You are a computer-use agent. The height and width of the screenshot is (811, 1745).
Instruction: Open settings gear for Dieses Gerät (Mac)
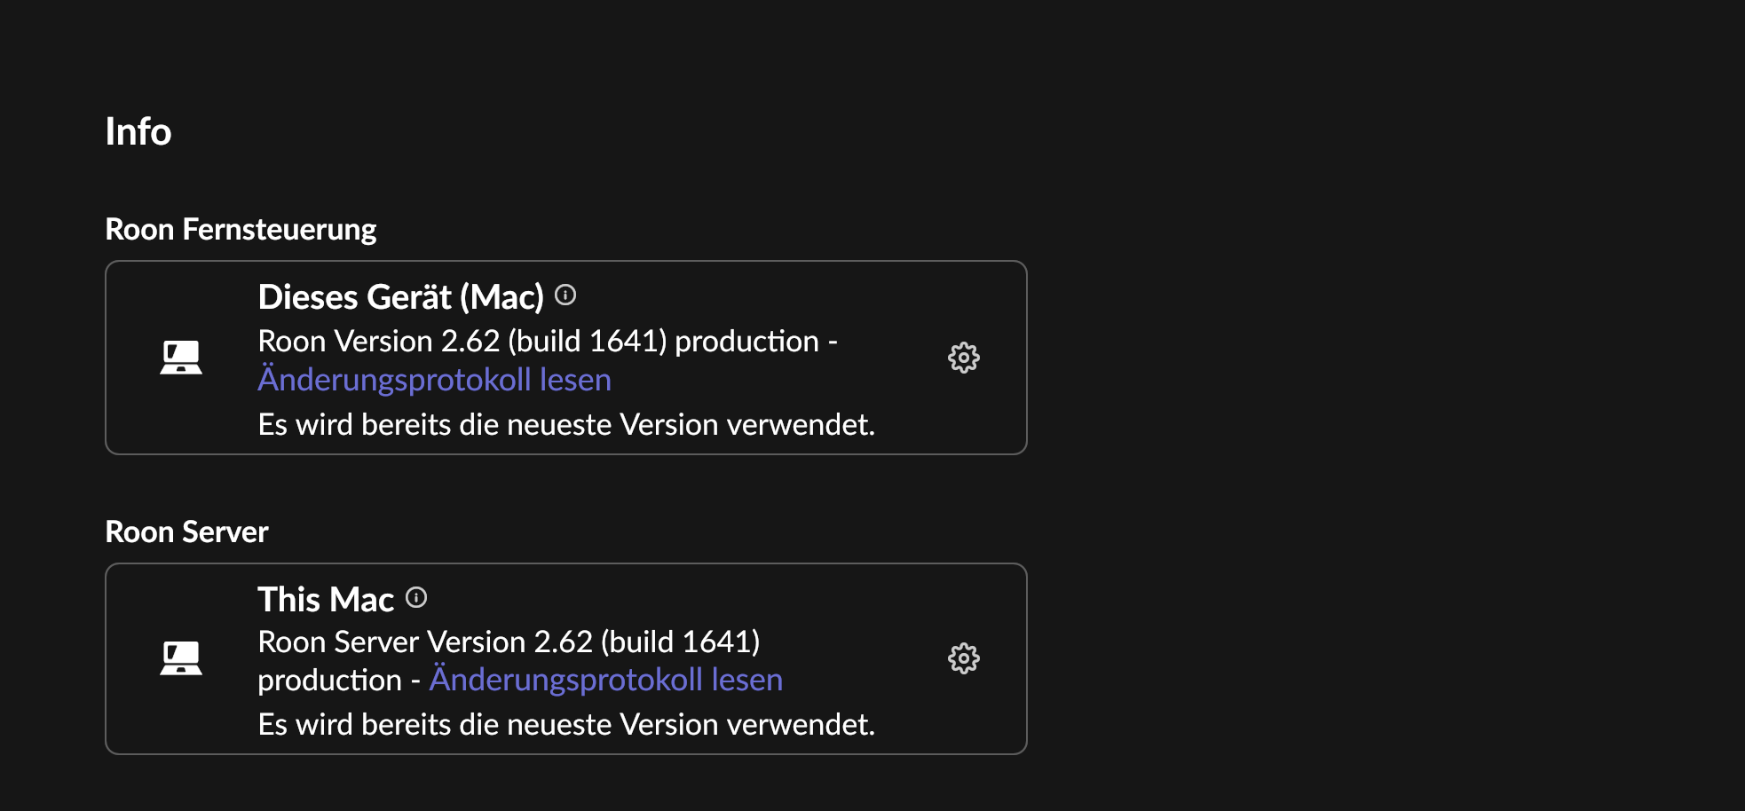pyautogui.click(x=963, y=358)
